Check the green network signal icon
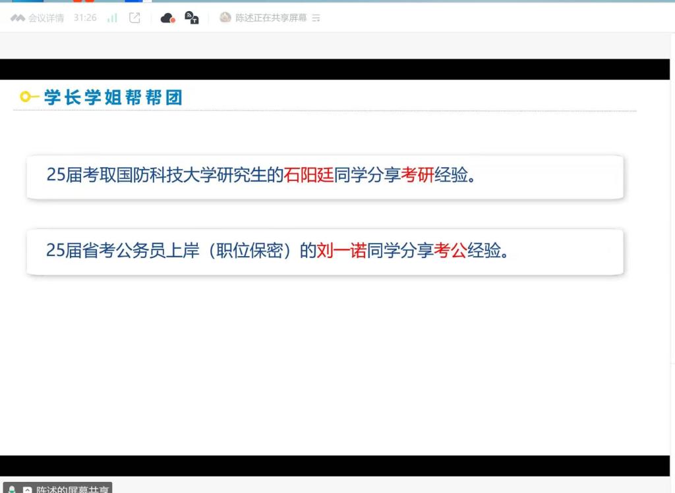 click(x=113, y=18)
